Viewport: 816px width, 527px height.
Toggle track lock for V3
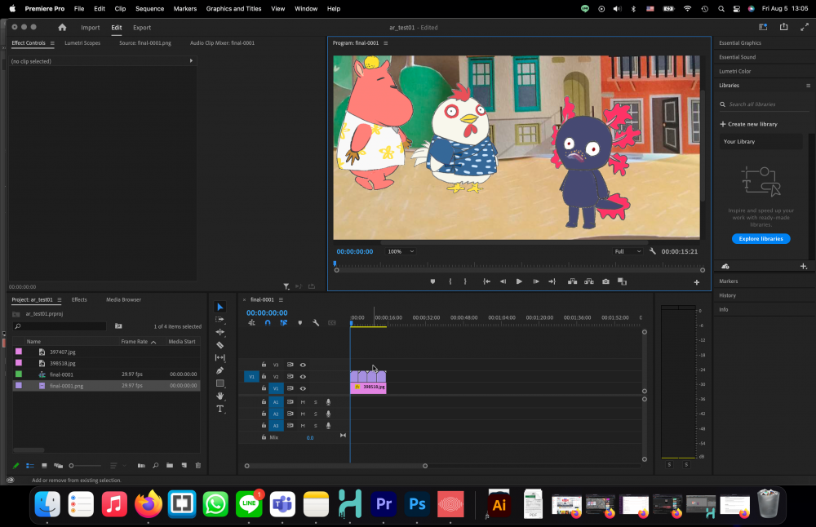point(264,365)
